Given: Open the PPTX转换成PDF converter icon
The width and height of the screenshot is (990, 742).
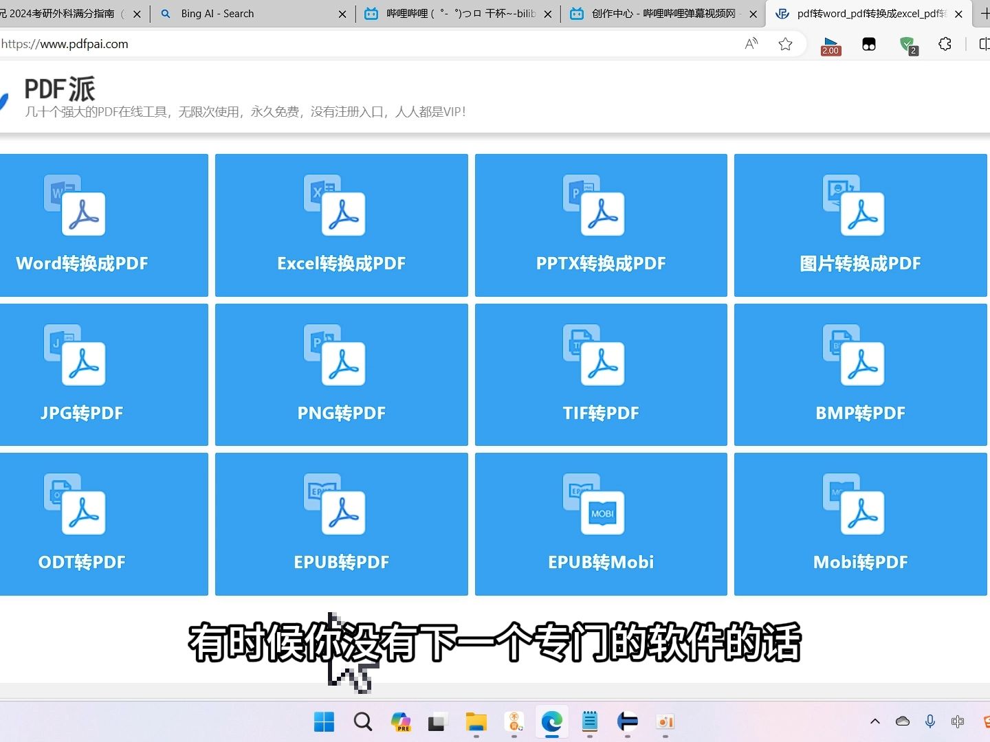Looking at the screenshot, I should (594, 205).
